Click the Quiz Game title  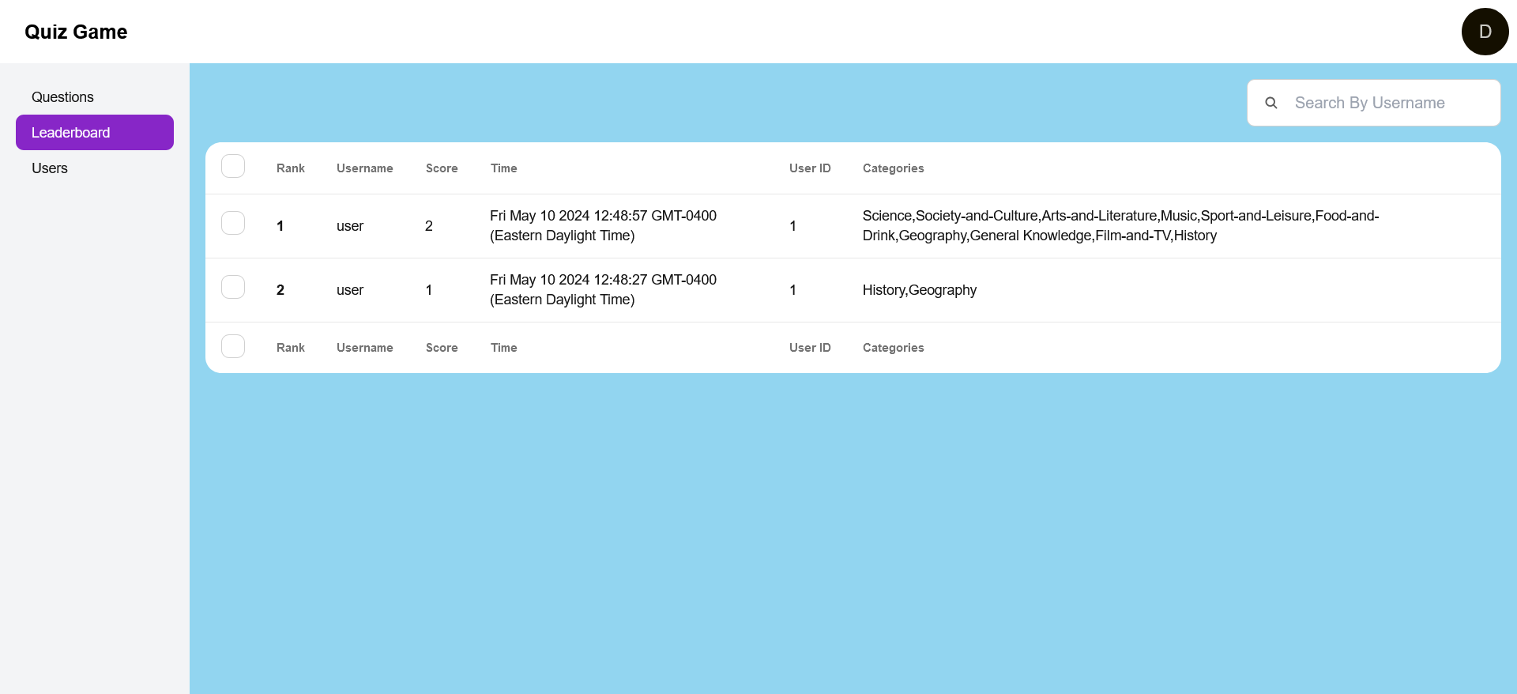pyautogui.click(x=76, y=32)
